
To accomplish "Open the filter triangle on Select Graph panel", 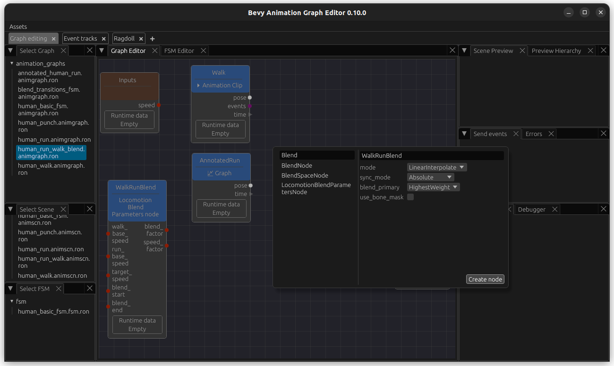I will point(10,51).
